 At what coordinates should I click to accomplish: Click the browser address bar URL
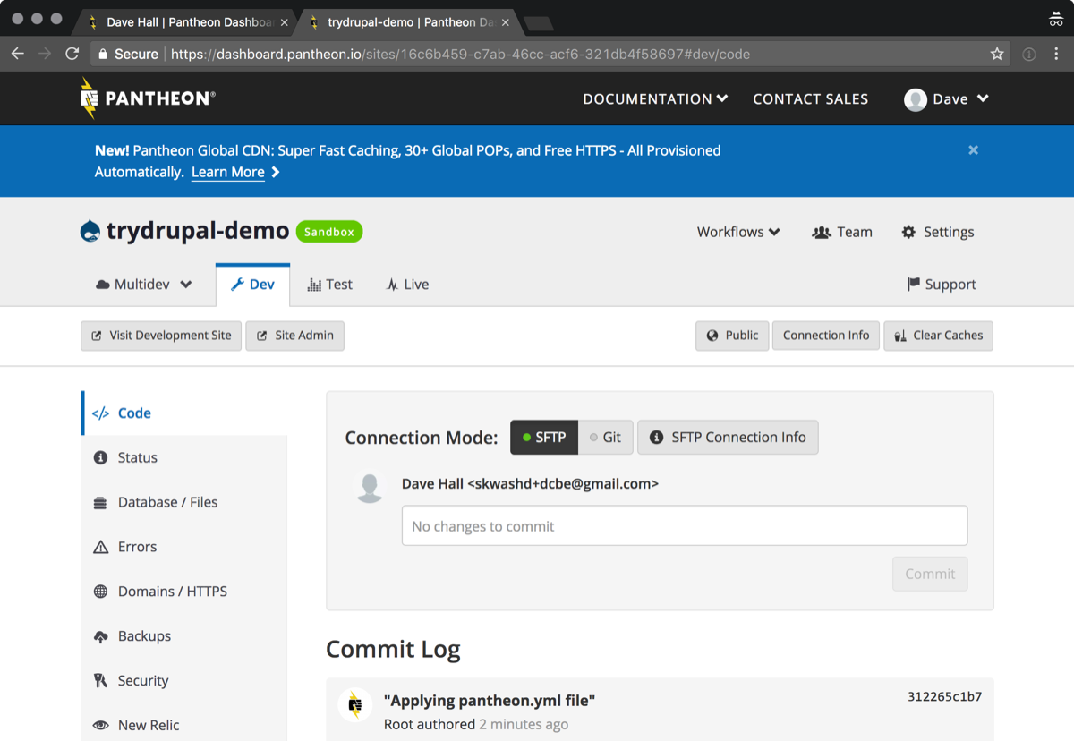460,54
